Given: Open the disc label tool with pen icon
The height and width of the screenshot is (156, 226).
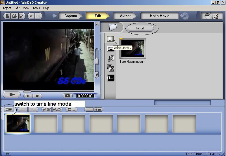Looking at the screenshot, I should (212, 16).
